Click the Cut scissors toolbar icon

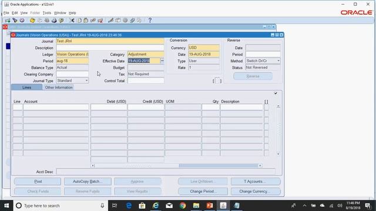72,21
